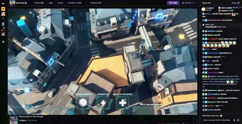Open the Subscribe dropdown
The width and height of the screenshot is (242, 124).
coord(188,3)
